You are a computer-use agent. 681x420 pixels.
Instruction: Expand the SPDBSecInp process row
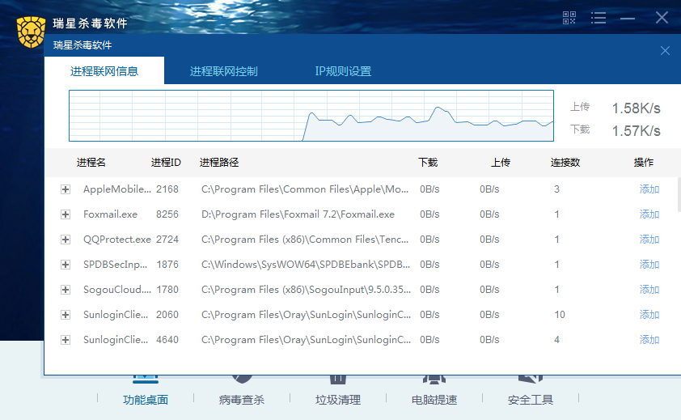click(x=66, y=265)
